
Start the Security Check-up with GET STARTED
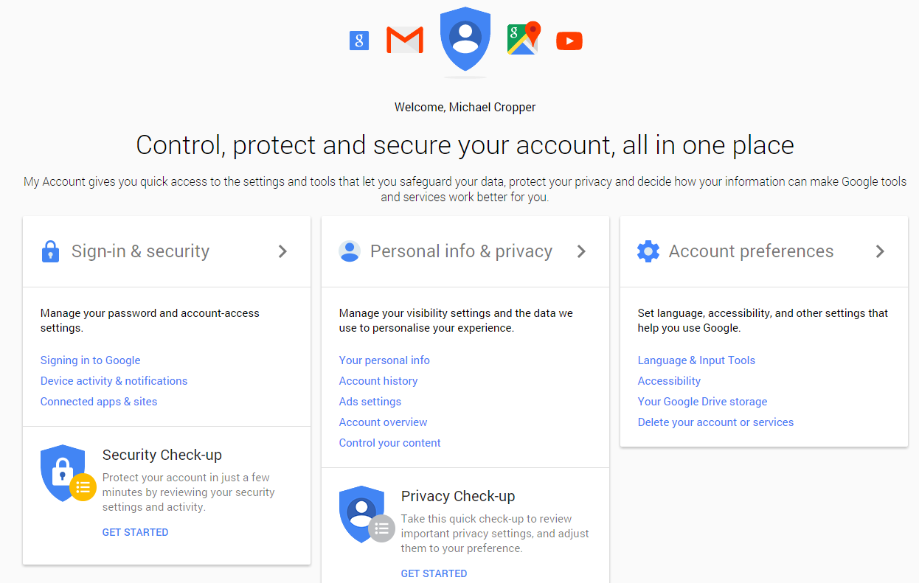coord(135,532)
